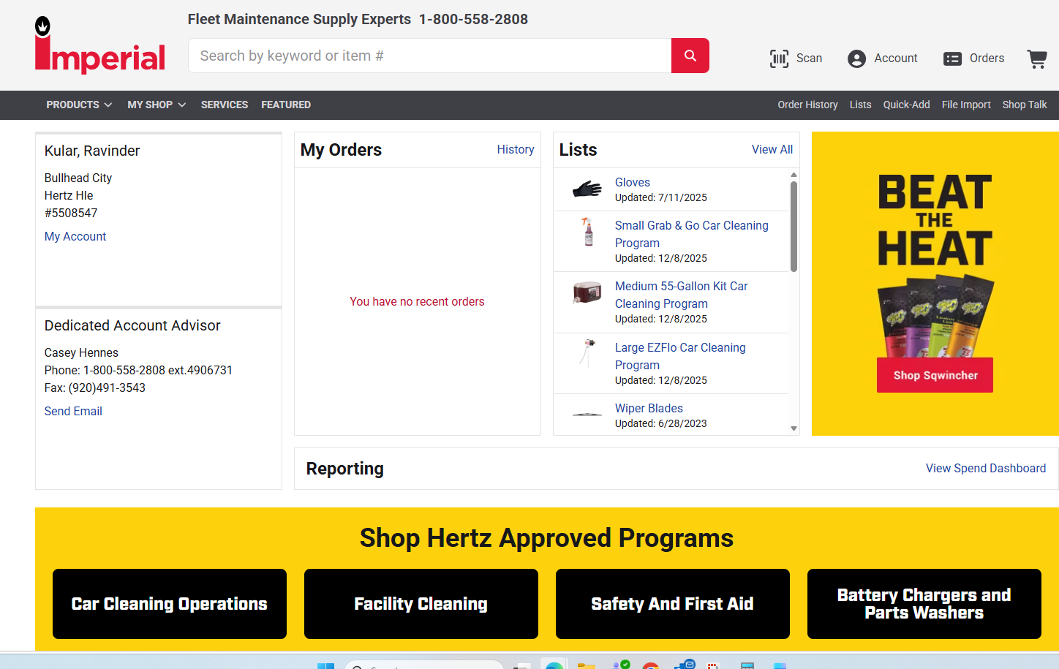1059x669 pixels.
Task: Open the Windows Start menu
Action: (x=325, y=665)
